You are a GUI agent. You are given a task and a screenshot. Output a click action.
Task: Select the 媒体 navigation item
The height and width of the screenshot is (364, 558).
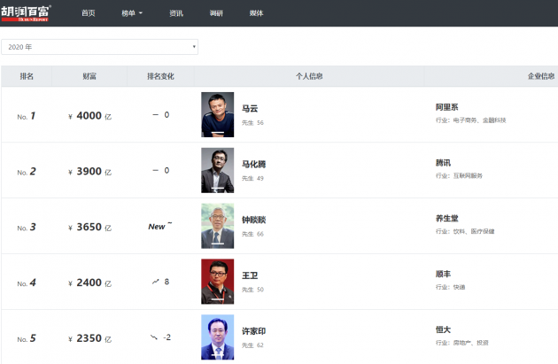click(x=256, y=13)
